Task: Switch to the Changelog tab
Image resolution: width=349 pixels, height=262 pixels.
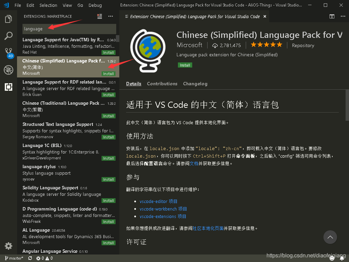Action: [195, 84]
